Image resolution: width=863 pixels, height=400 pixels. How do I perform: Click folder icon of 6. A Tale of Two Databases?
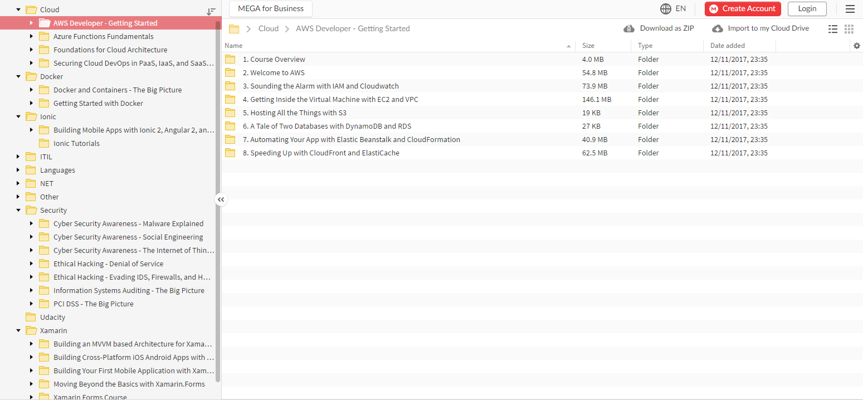tap(230, 126)
